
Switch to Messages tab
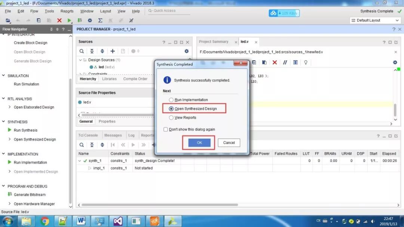tap(113, 135)
